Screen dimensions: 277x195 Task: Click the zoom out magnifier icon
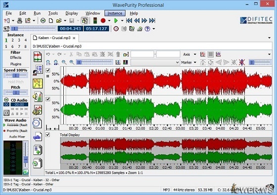(64, 62)
